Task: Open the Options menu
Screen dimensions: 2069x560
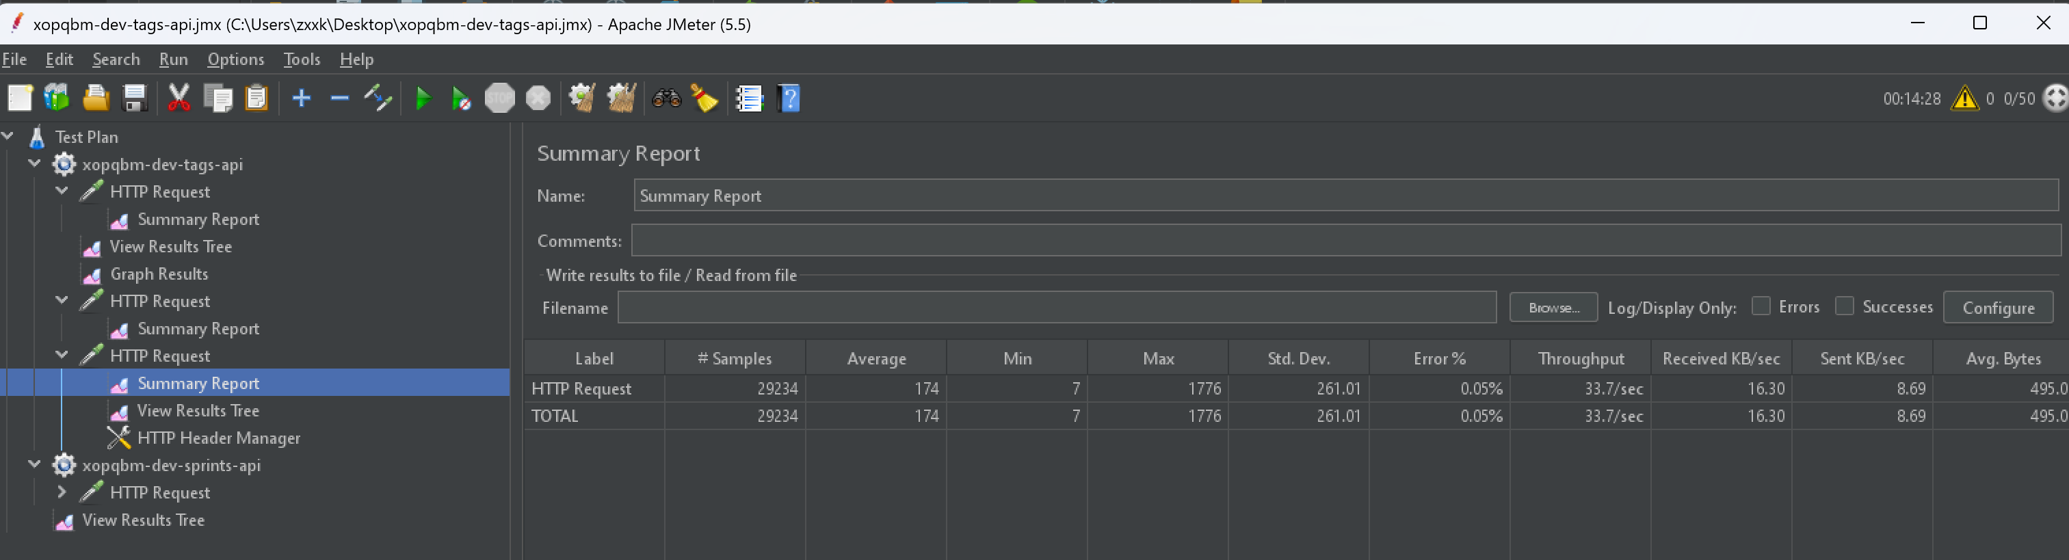Action: (x=235, y=59)
